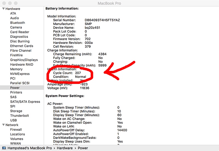Click the AC Power label
The image size is (219, 151).
click(x=55, y=104)
